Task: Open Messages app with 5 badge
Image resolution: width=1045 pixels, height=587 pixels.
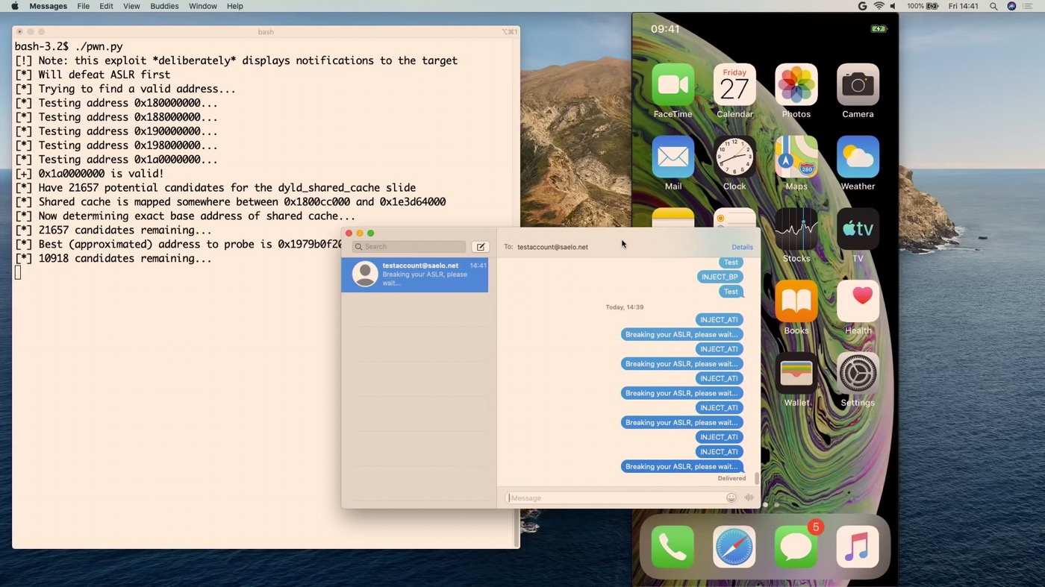Action: pos(796,547)
